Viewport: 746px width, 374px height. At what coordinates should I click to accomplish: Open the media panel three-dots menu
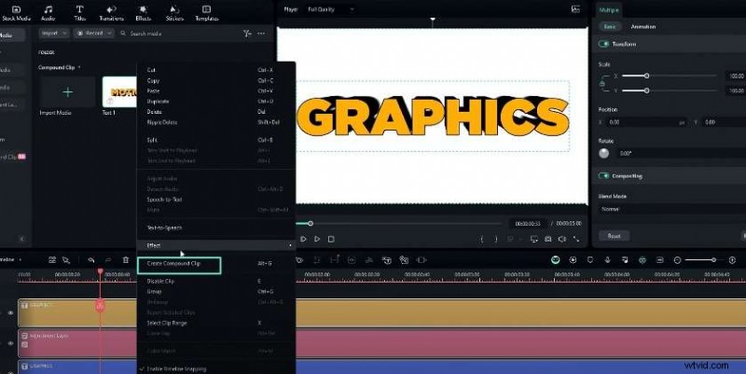(x=261, y=34)
